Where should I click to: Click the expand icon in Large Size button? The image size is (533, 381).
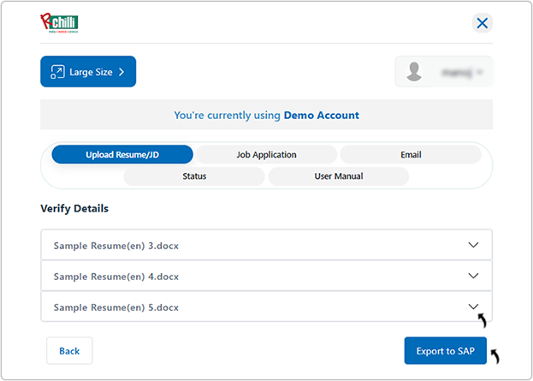click(58, 72)
